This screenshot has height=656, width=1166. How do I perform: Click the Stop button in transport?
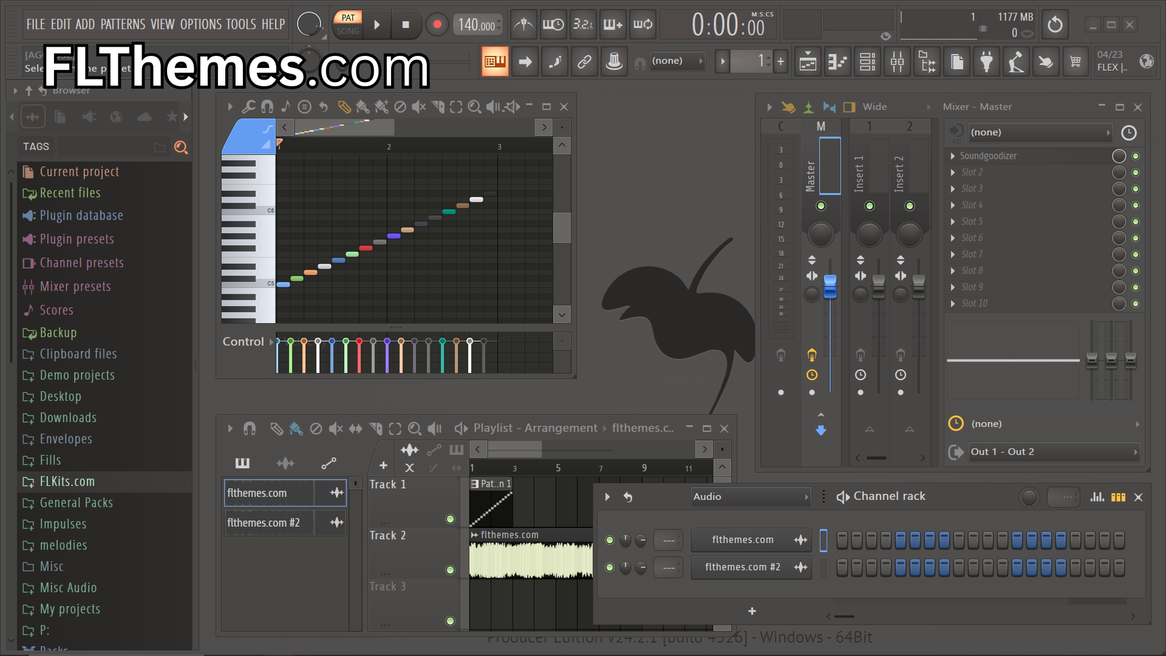coord(406,25)
